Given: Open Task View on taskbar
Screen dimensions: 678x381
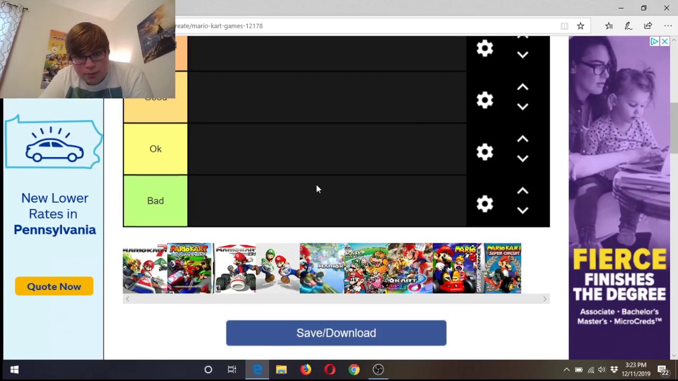Looking at the screenshot, I should [x=232, y=370].
